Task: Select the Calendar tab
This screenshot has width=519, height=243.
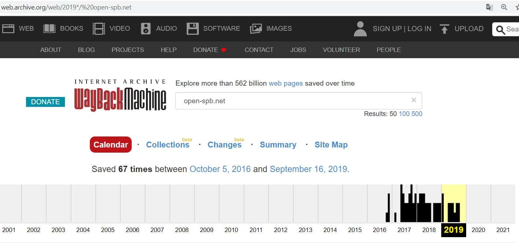Action: pos(111,145)
